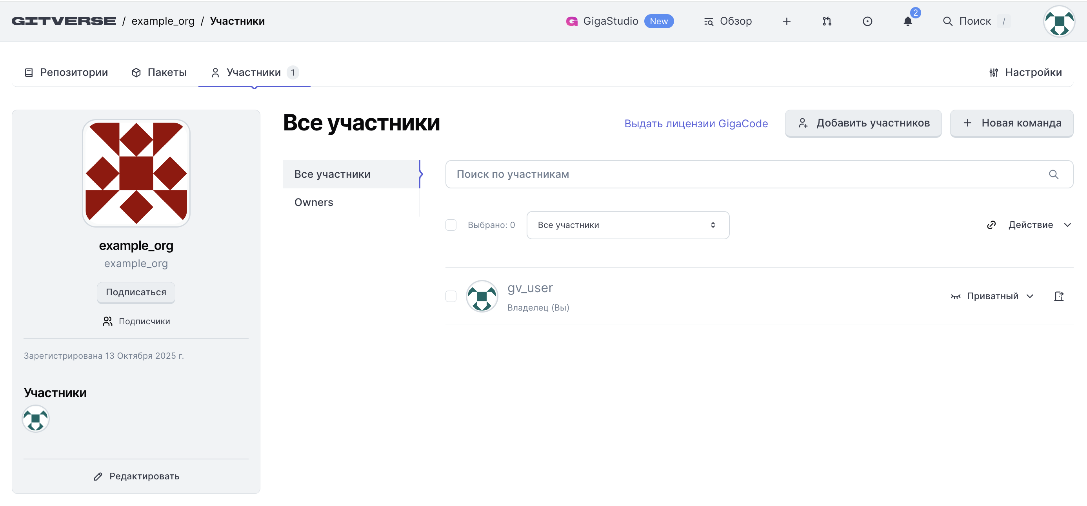Screen dimensions: 1087x506
Task: Click the Поиск по участникам input field
Action: pos(743,174)
